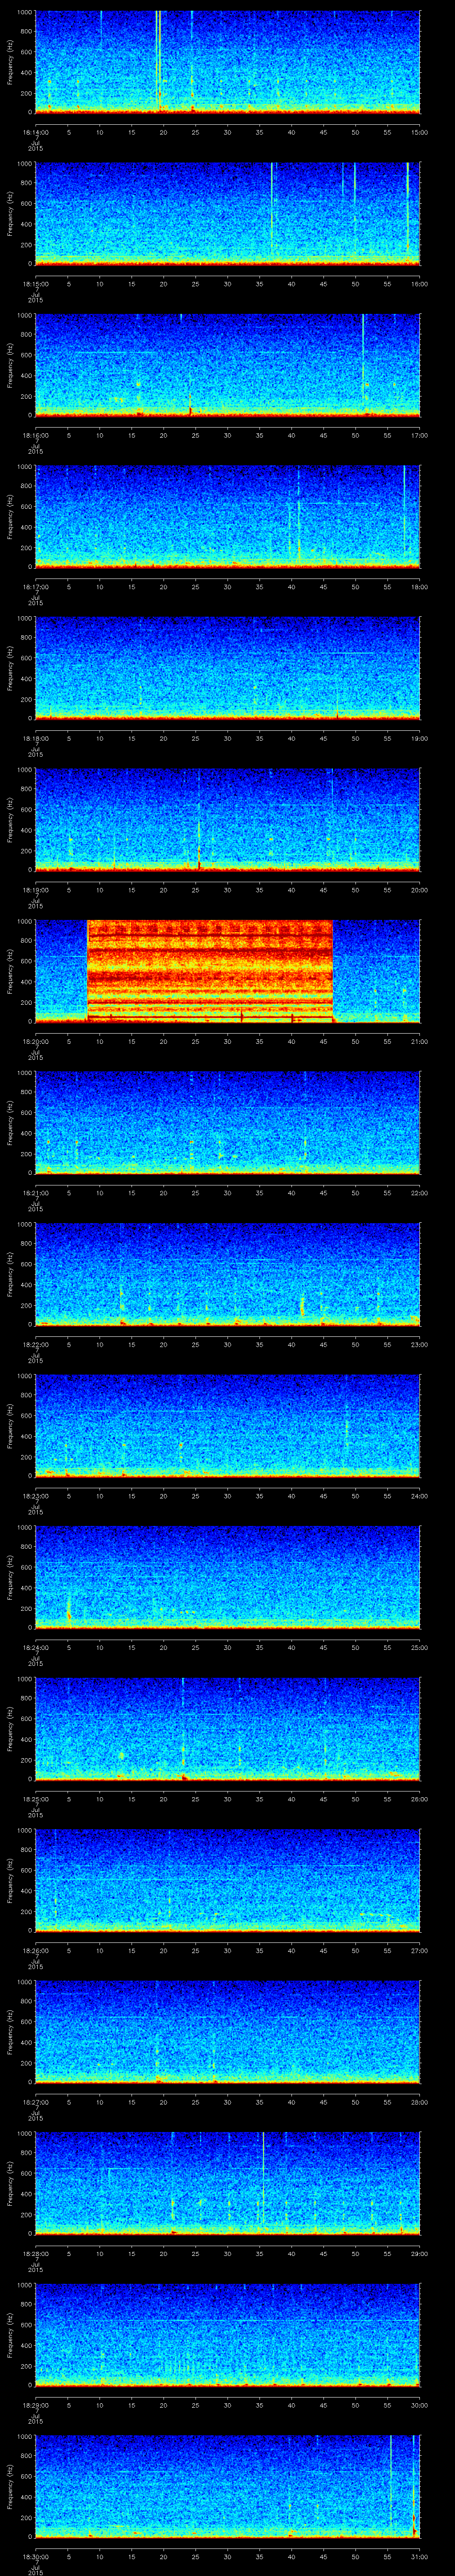This screenshot has width=455, height=2576.
Task: Pick the spectrogram panel starting at 18:28:00
Action: 228,2183
